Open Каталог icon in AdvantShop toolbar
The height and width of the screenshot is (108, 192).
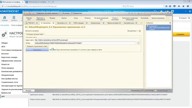point(14,19)
